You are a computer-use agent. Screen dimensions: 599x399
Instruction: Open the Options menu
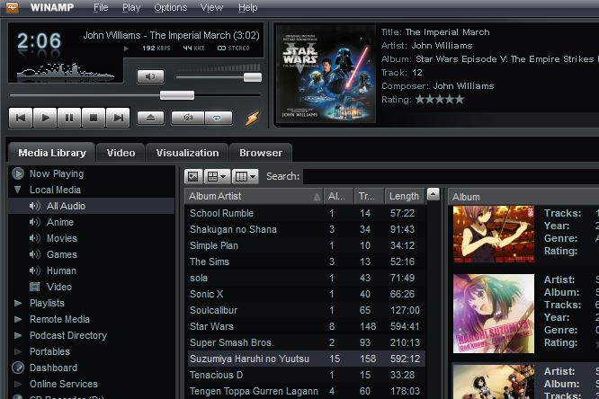coord(170,7)
